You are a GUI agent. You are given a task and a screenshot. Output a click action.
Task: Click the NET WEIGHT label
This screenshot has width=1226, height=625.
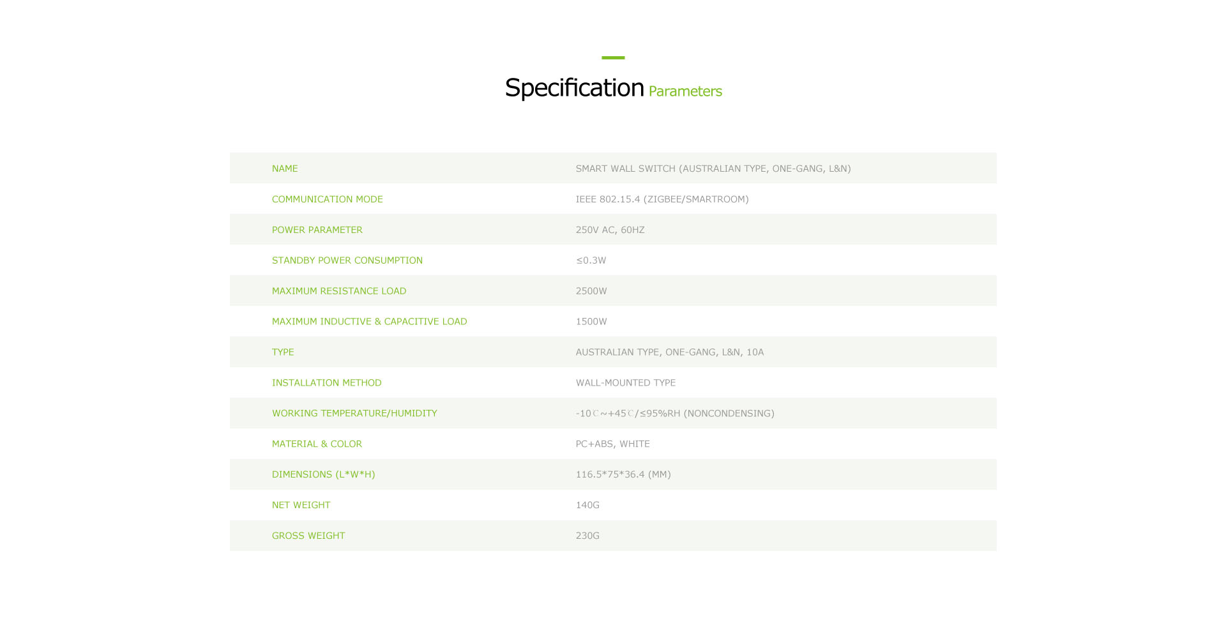[301, 505]
